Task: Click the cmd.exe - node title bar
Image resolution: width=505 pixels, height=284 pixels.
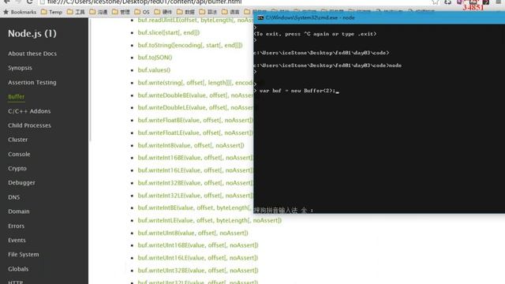Action: pyautogui.click(x=379, y=17)
